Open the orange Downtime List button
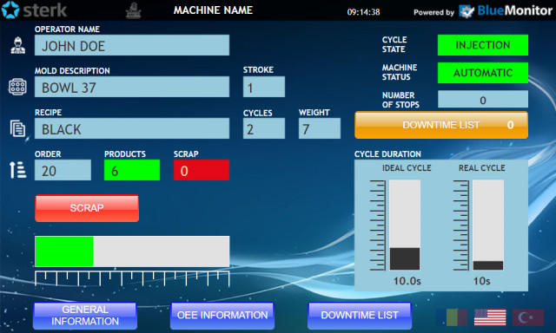Image resolution: width=556 pixels, height=333 pixels. 441,125
